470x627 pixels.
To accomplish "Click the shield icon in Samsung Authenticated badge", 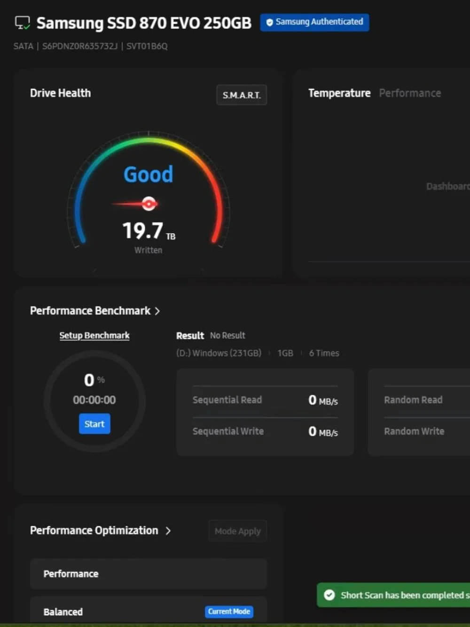I will [x=269, y=22].
